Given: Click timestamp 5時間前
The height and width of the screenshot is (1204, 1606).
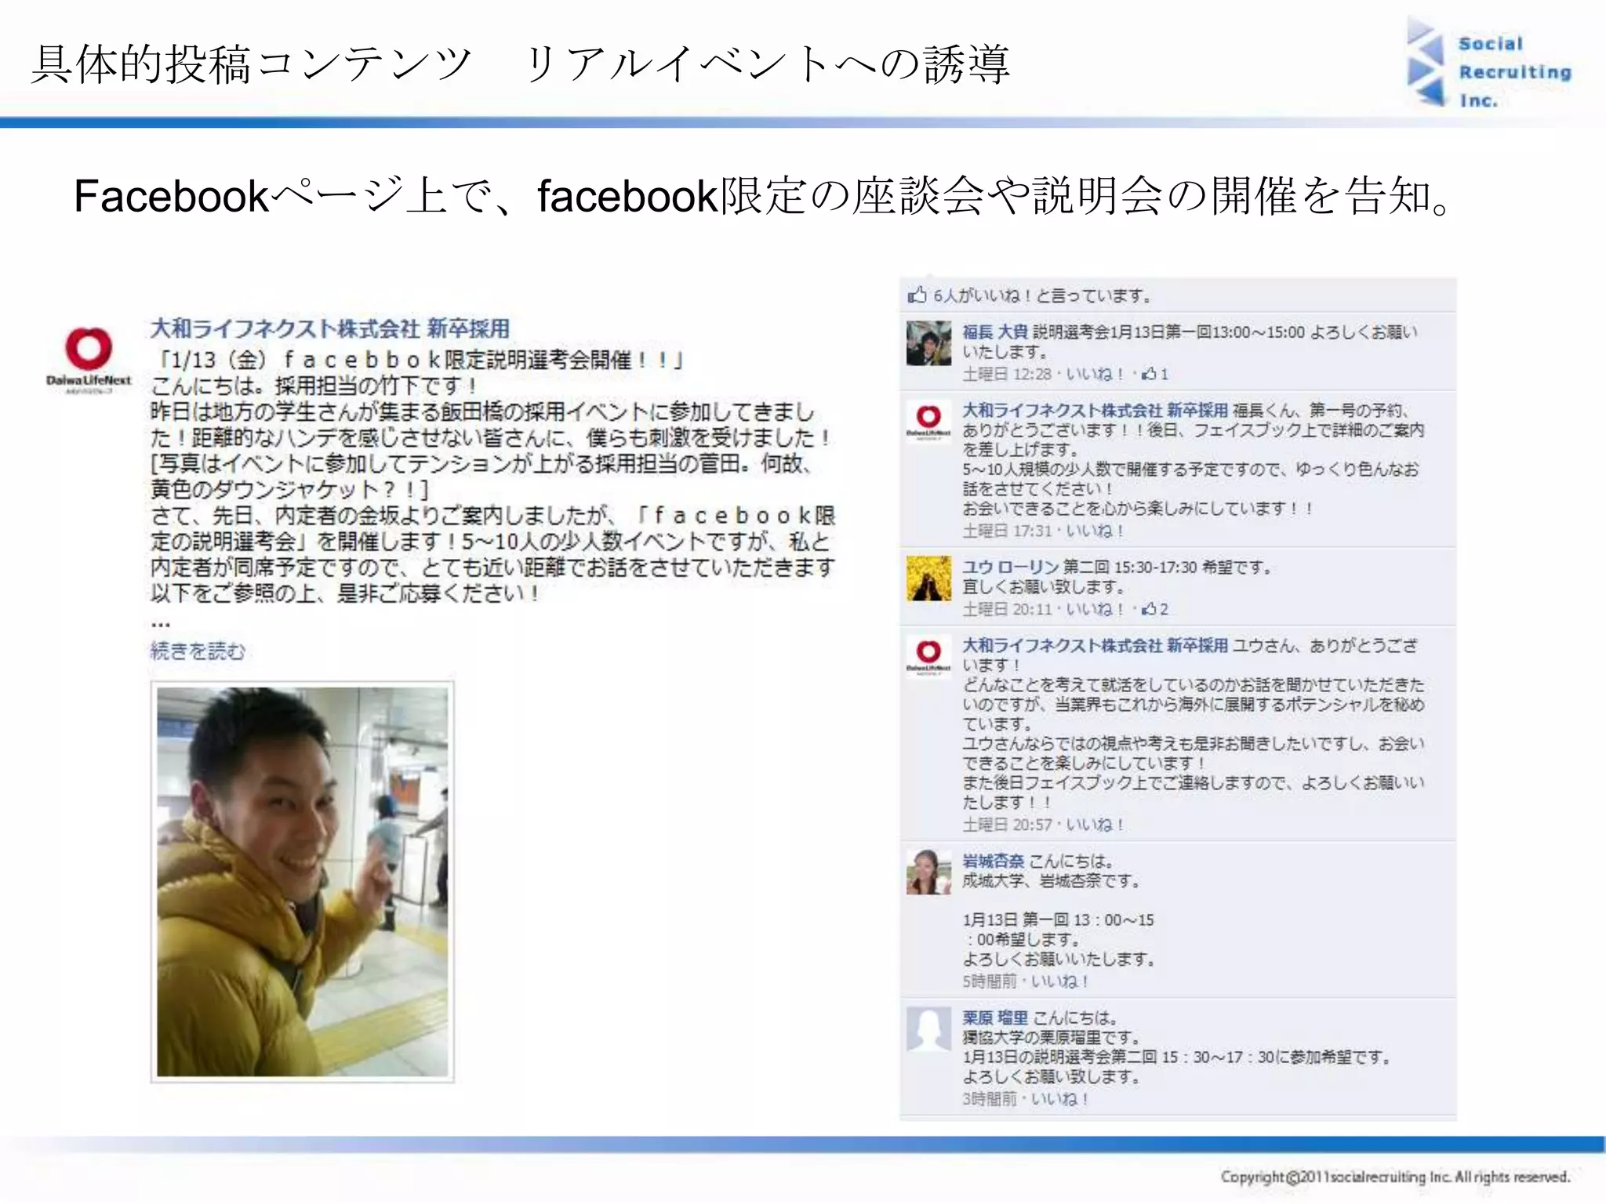Looking at the screenshot, I should click(989, 981).
